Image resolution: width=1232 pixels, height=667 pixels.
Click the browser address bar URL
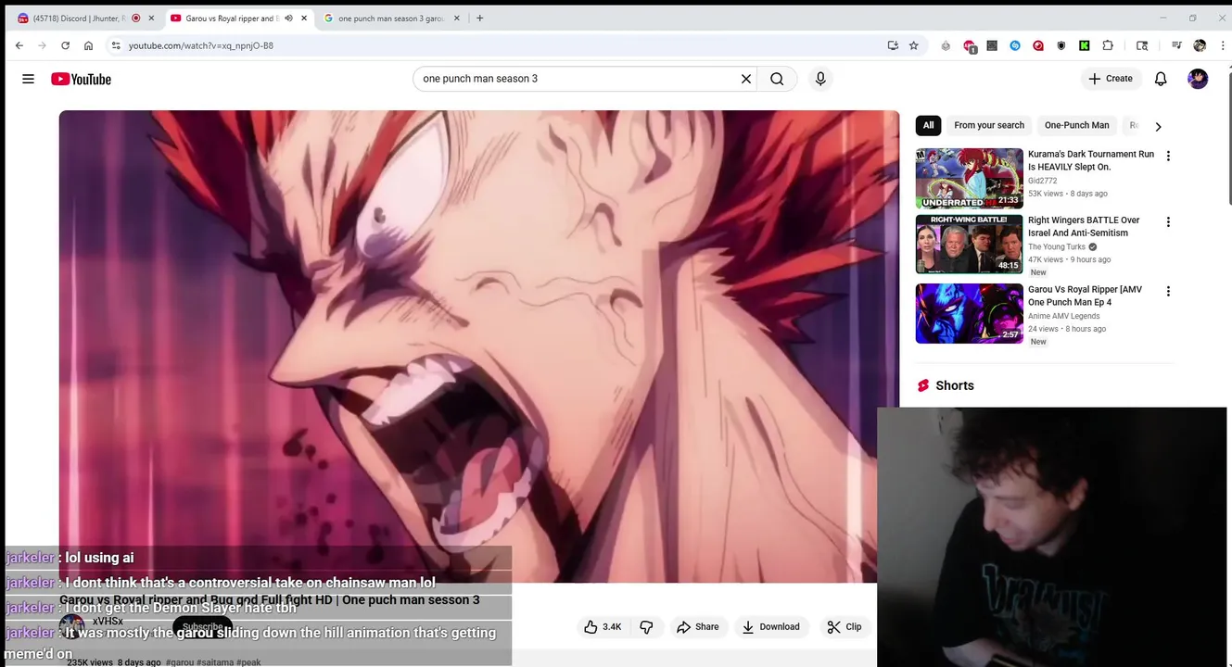pos(201,45)
